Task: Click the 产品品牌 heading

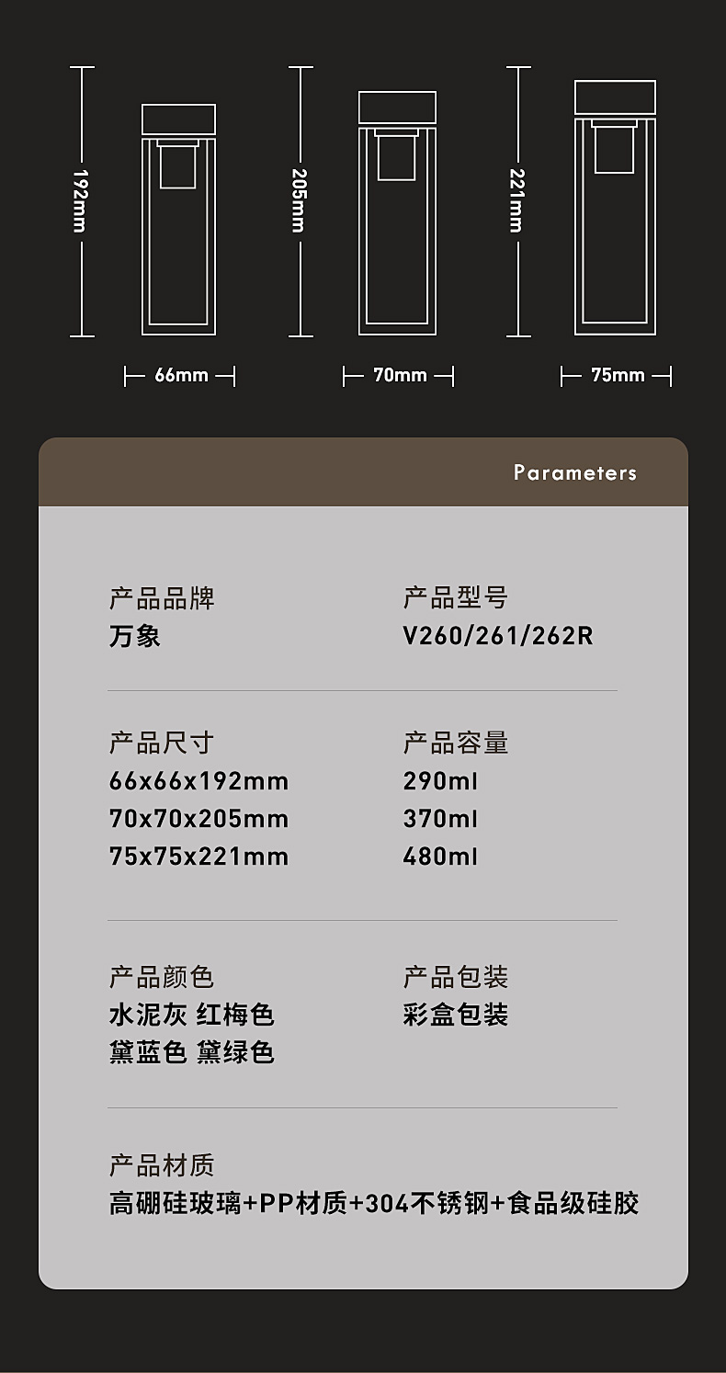Action: pos(162,599)
